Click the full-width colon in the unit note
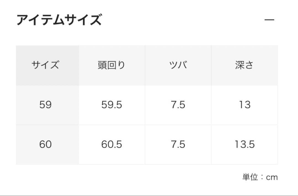Image resolution: width=298 pixels, height=196 pixels. point(262,177)
